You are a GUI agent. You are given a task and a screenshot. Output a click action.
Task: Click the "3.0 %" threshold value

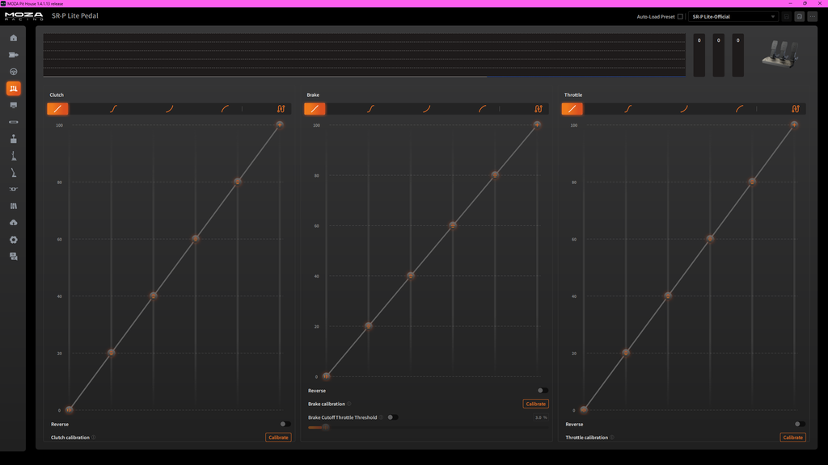point(541,417)
